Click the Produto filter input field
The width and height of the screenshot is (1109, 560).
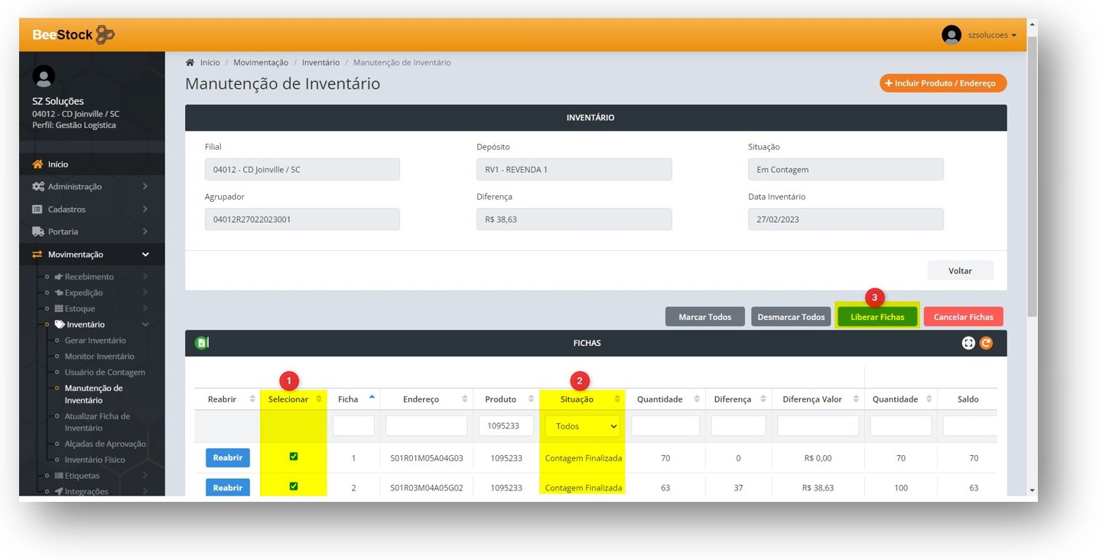tap(506, 426)
